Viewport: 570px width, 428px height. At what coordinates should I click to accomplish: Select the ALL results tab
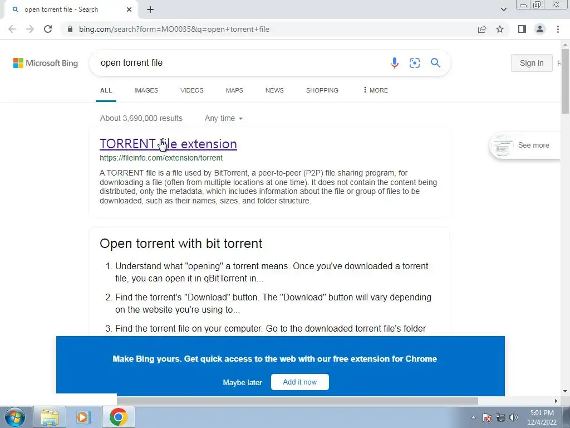[106, 90]
